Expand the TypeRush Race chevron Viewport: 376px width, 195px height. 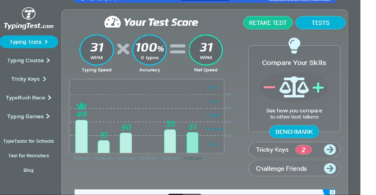pyautogui.click(x=50, y=98)
